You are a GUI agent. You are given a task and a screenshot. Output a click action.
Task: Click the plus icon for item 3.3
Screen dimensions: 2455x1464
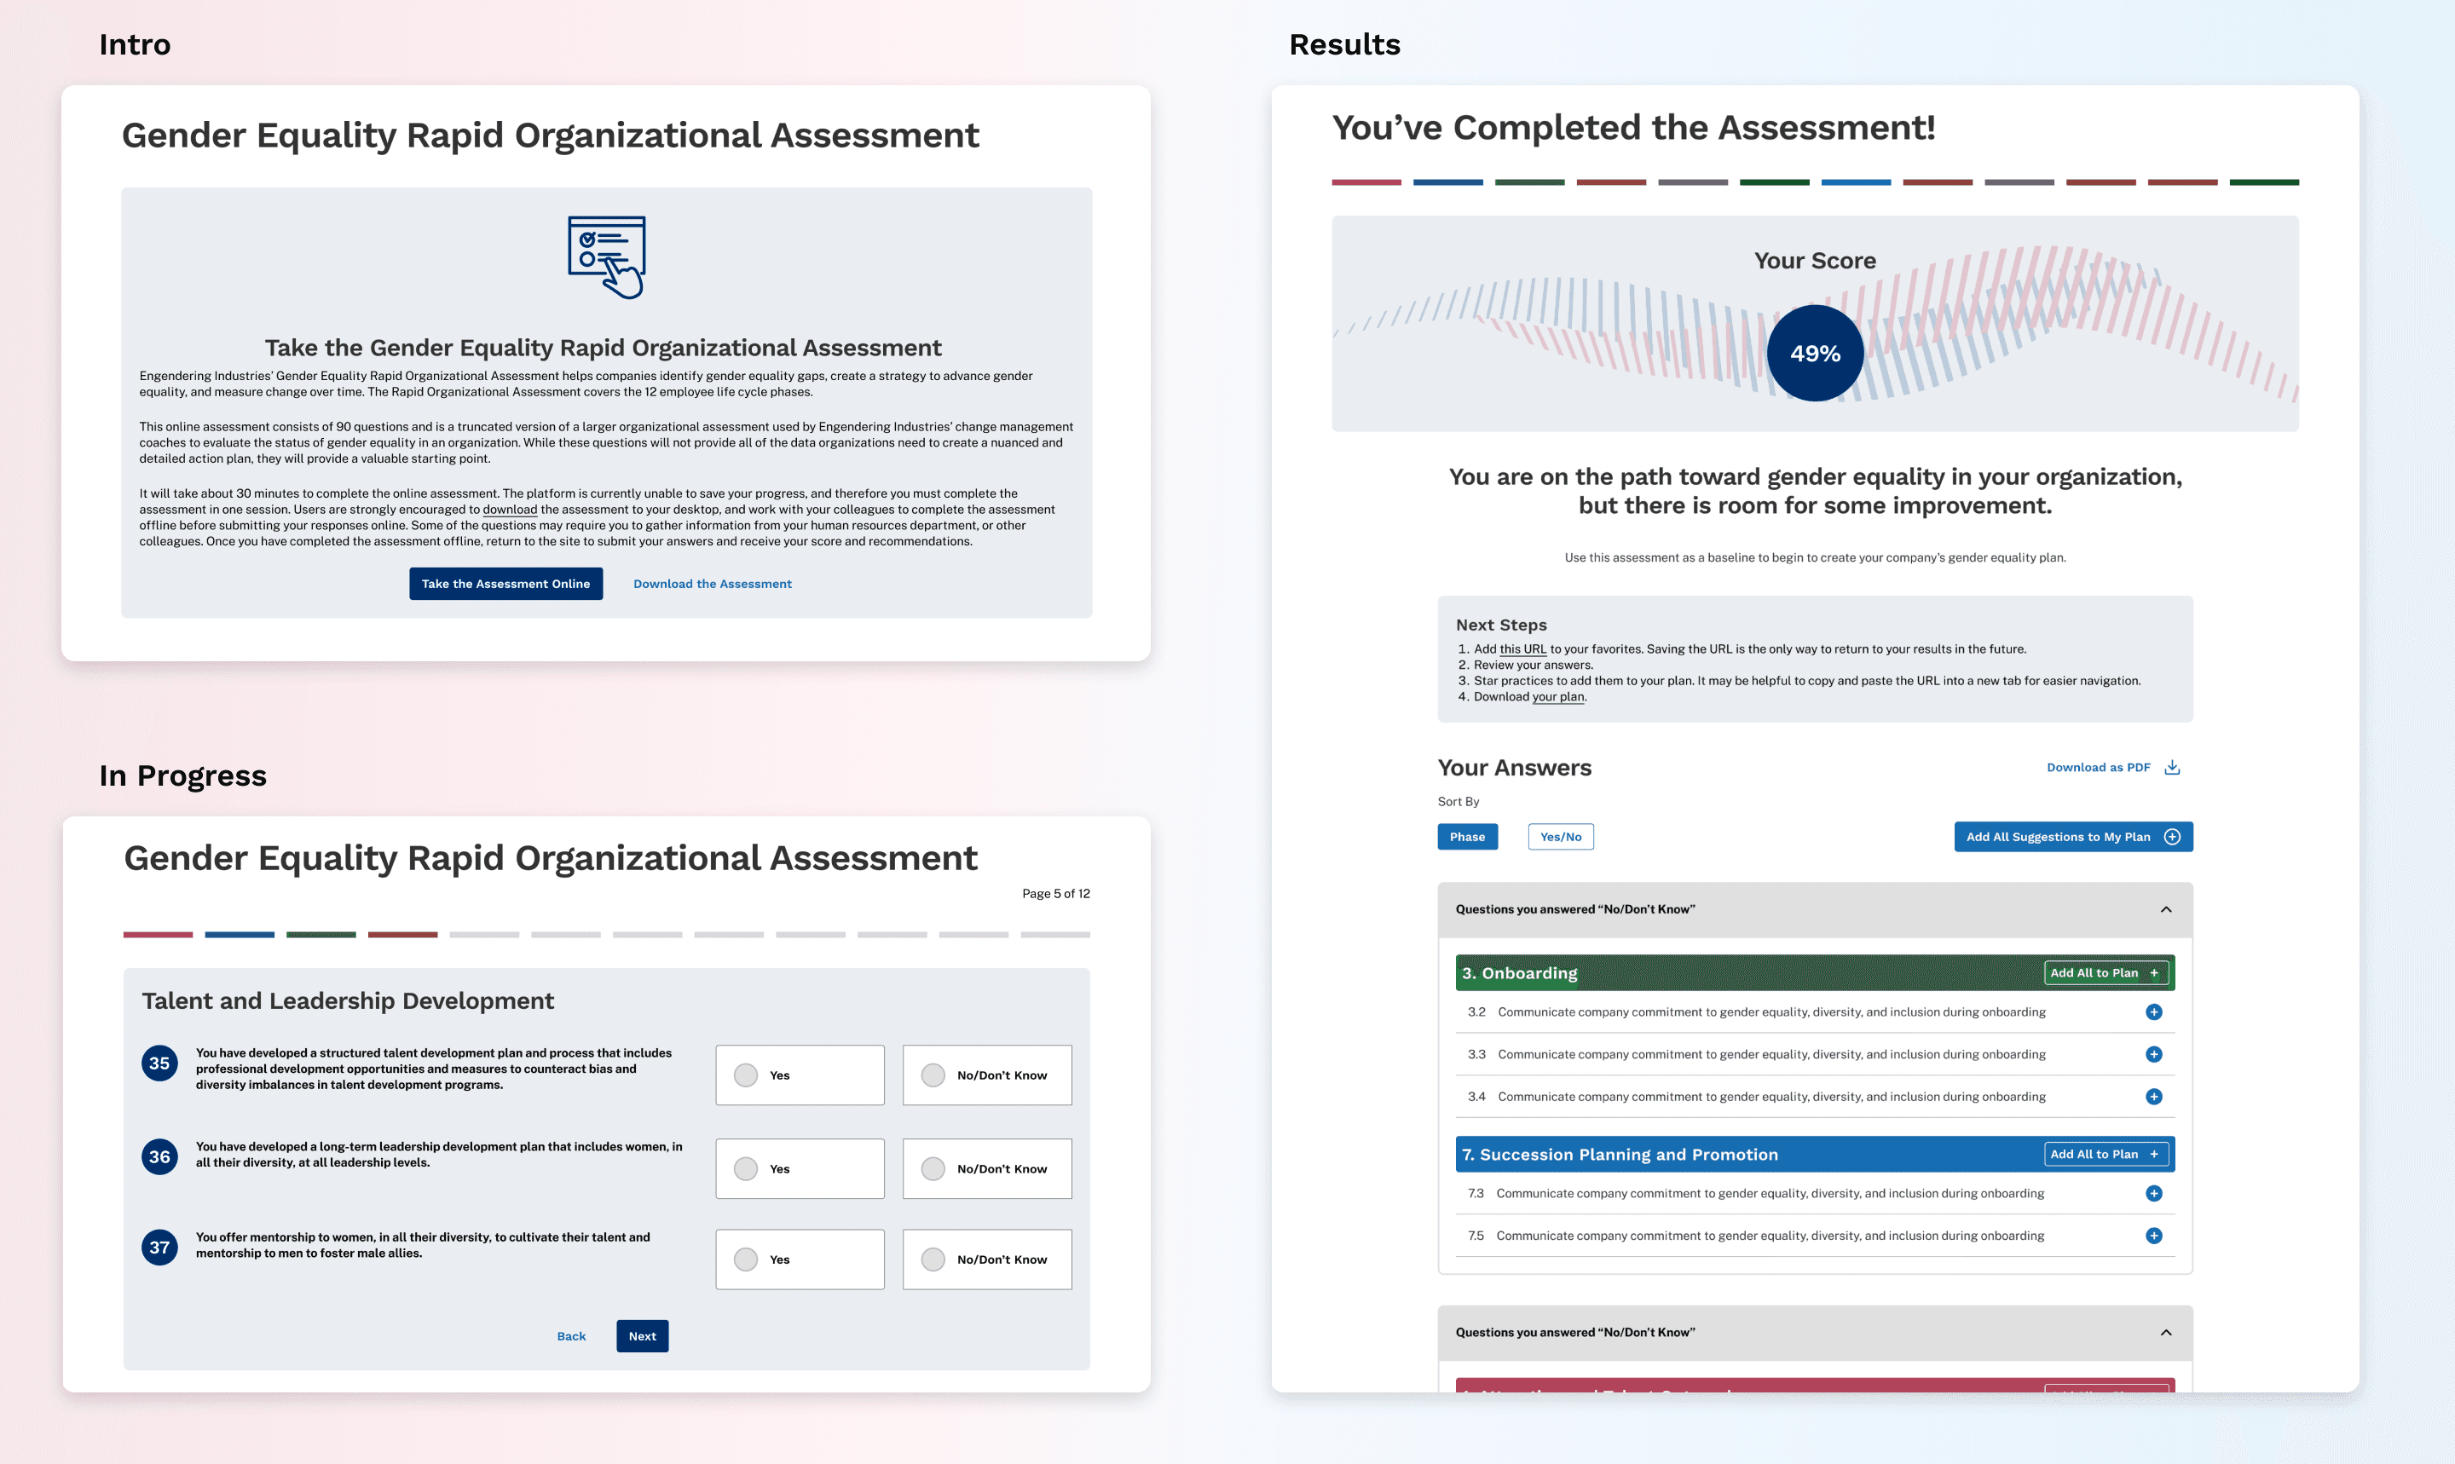(x=2153, y=1055)
